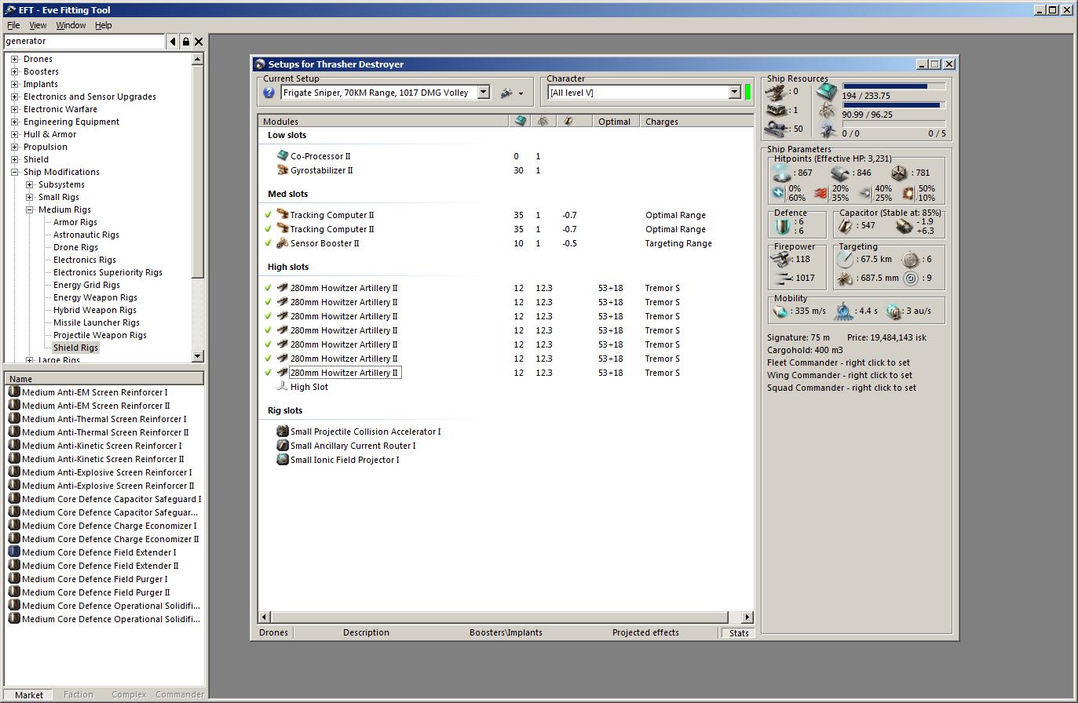
Task: Click the volley damage icon showing 1017
Action: click(x=782, y=279)
